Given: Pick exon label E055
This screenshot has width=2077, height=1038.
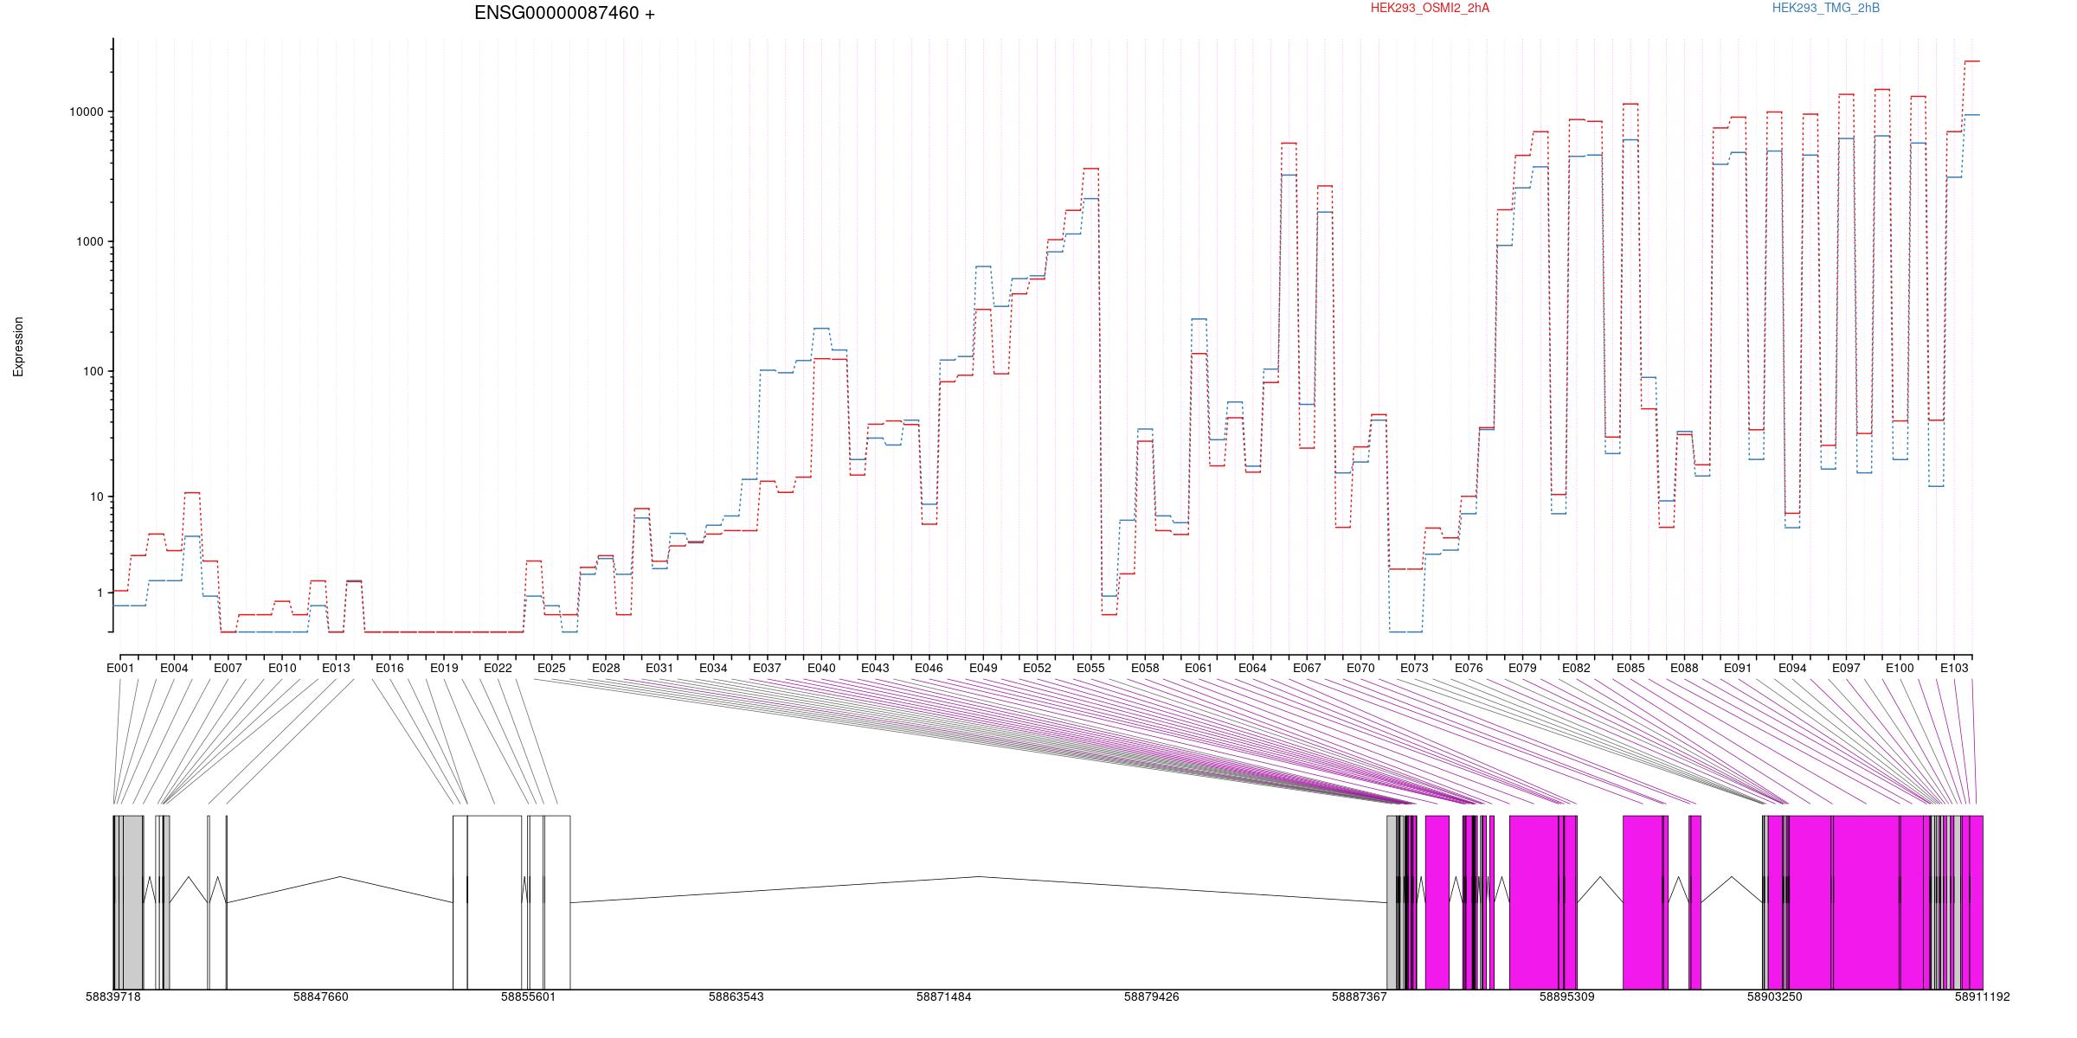Looking at the screenshot, I should 1090,669.
